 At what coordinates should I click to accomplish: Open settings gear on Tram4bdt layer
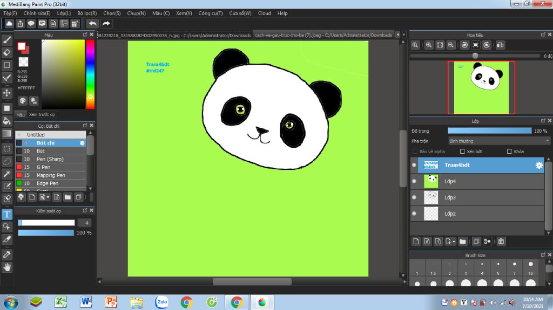pos(538,166)
